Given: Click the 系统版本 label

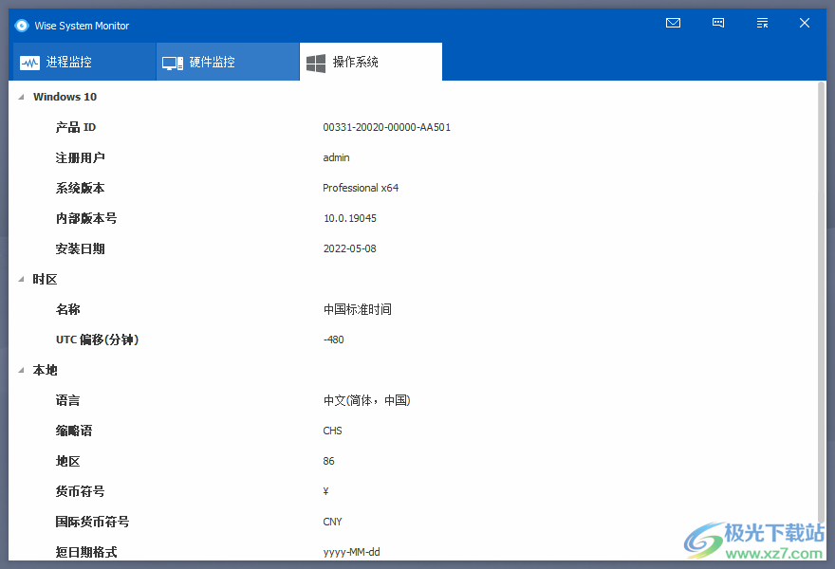Looking at the screenshot, I should [x=80, y=188].
